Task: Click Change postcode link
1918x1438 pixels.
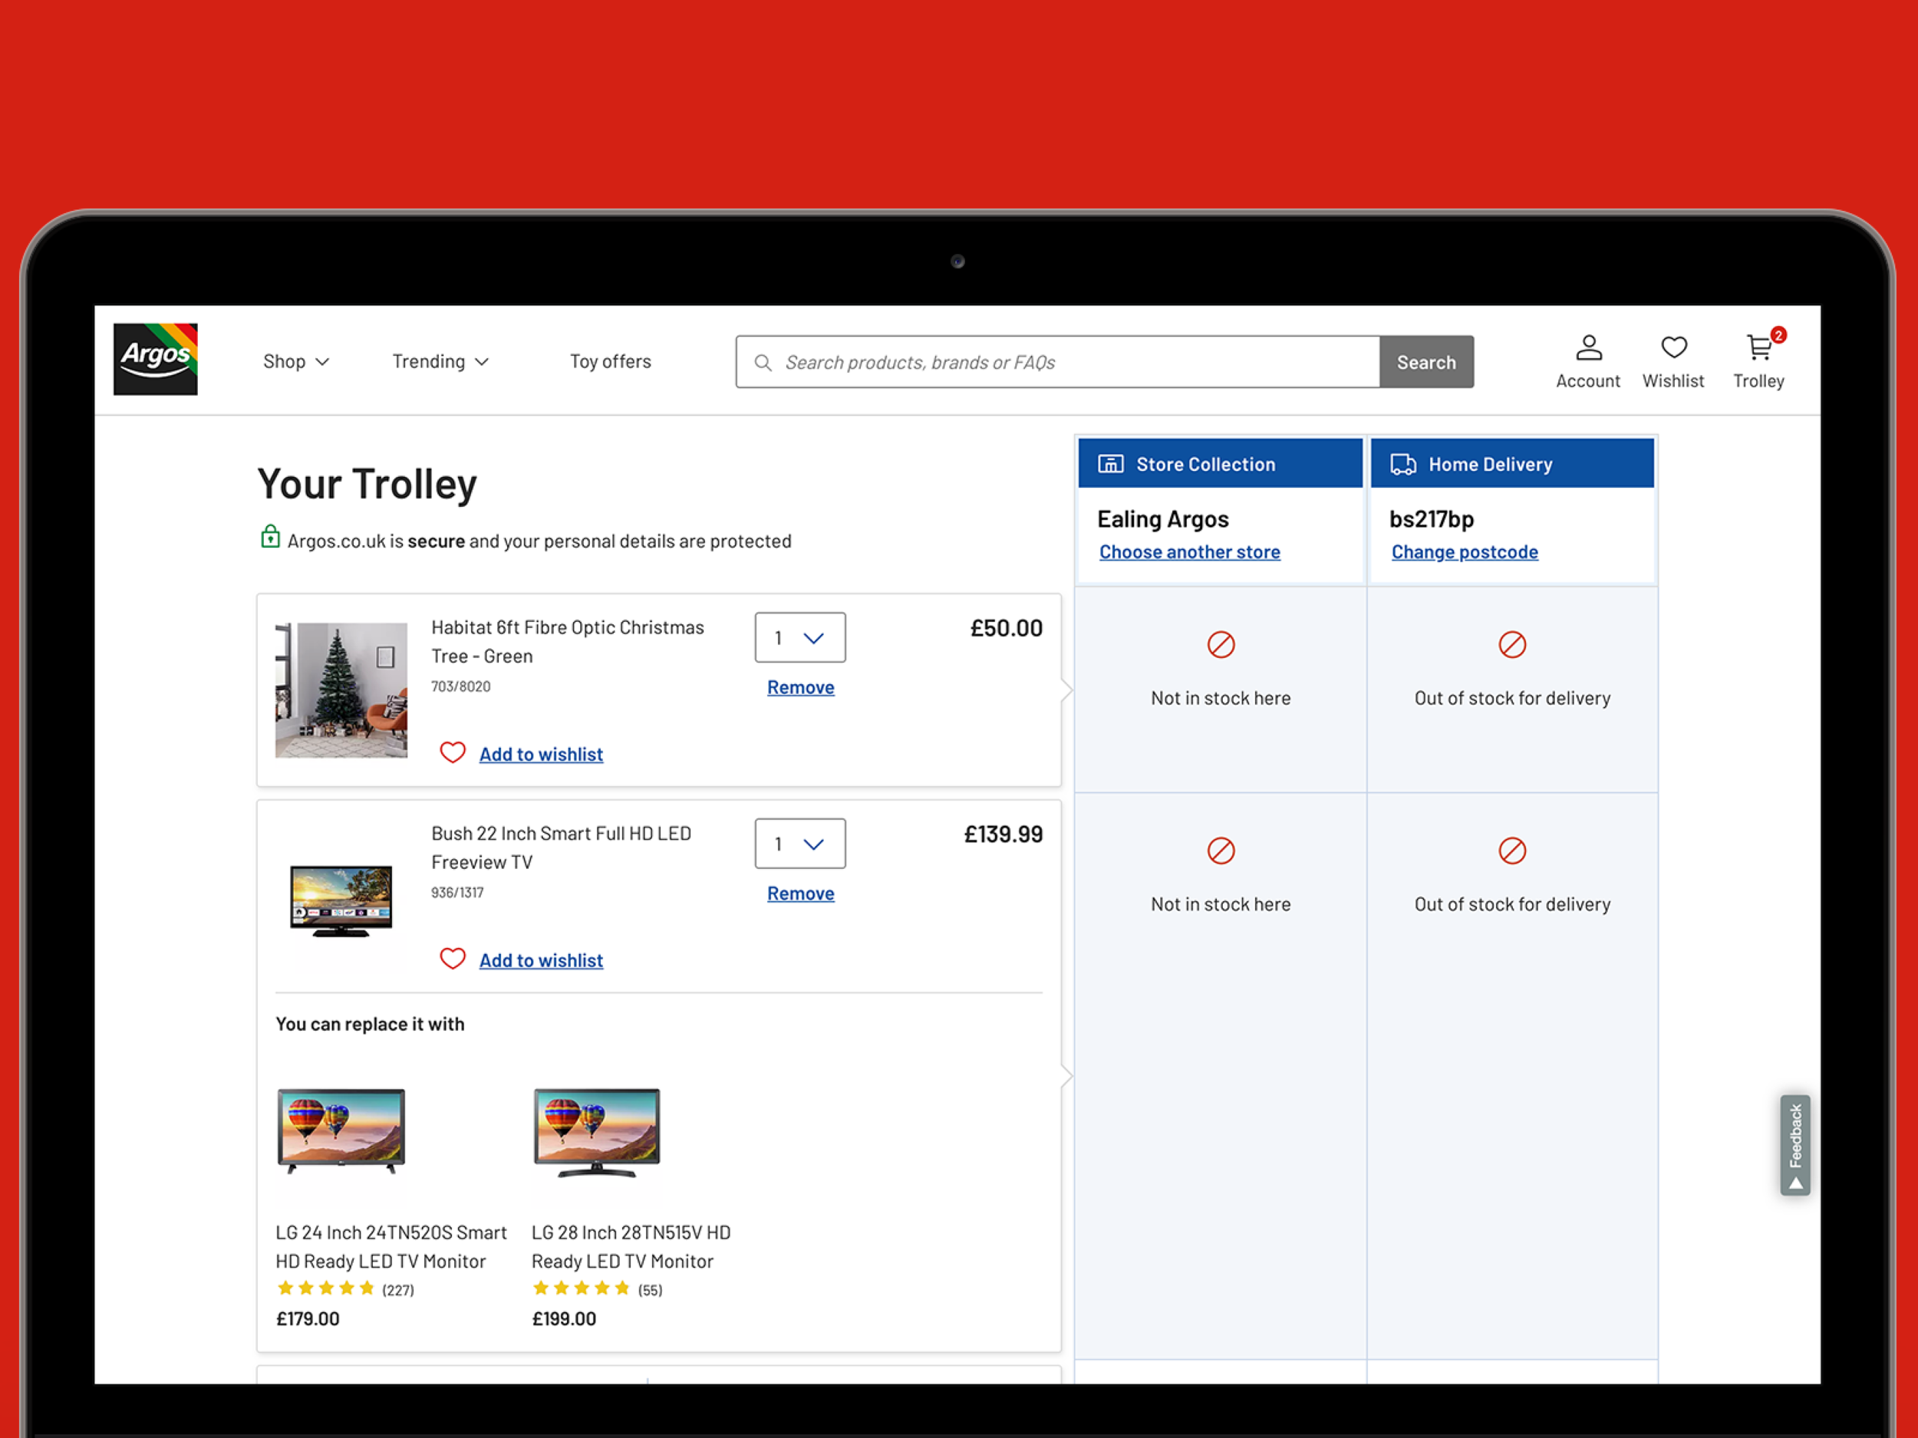Action: pyautogui.click(x=1465, y=552)
